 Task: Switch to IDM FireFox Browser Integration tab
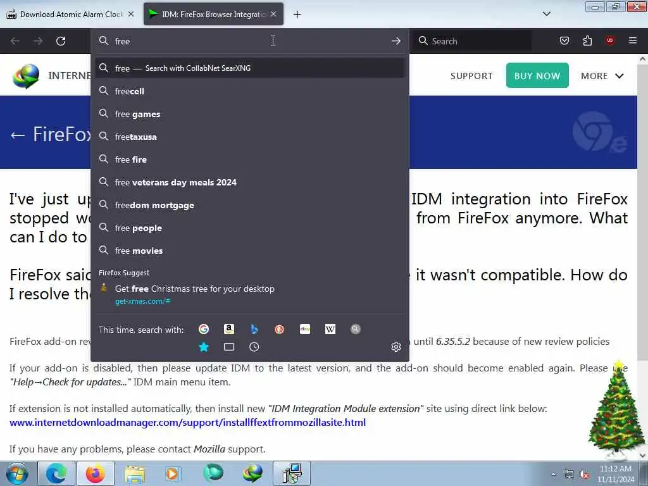pyautogui.click(x=213, y=14)
